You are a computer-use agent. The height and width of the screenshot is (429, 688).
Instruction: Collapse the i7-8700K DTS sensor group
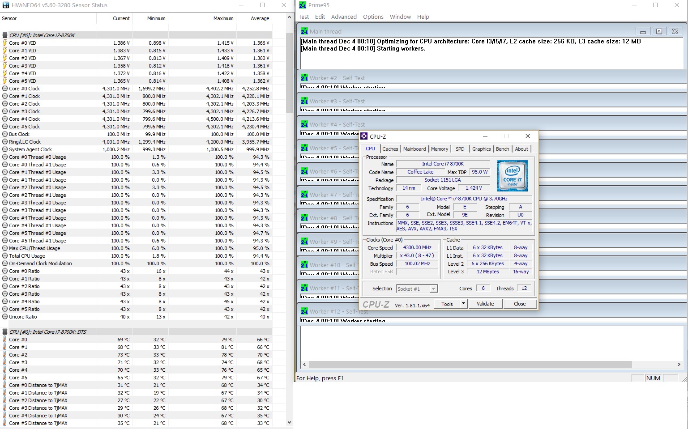click(5, 332)
